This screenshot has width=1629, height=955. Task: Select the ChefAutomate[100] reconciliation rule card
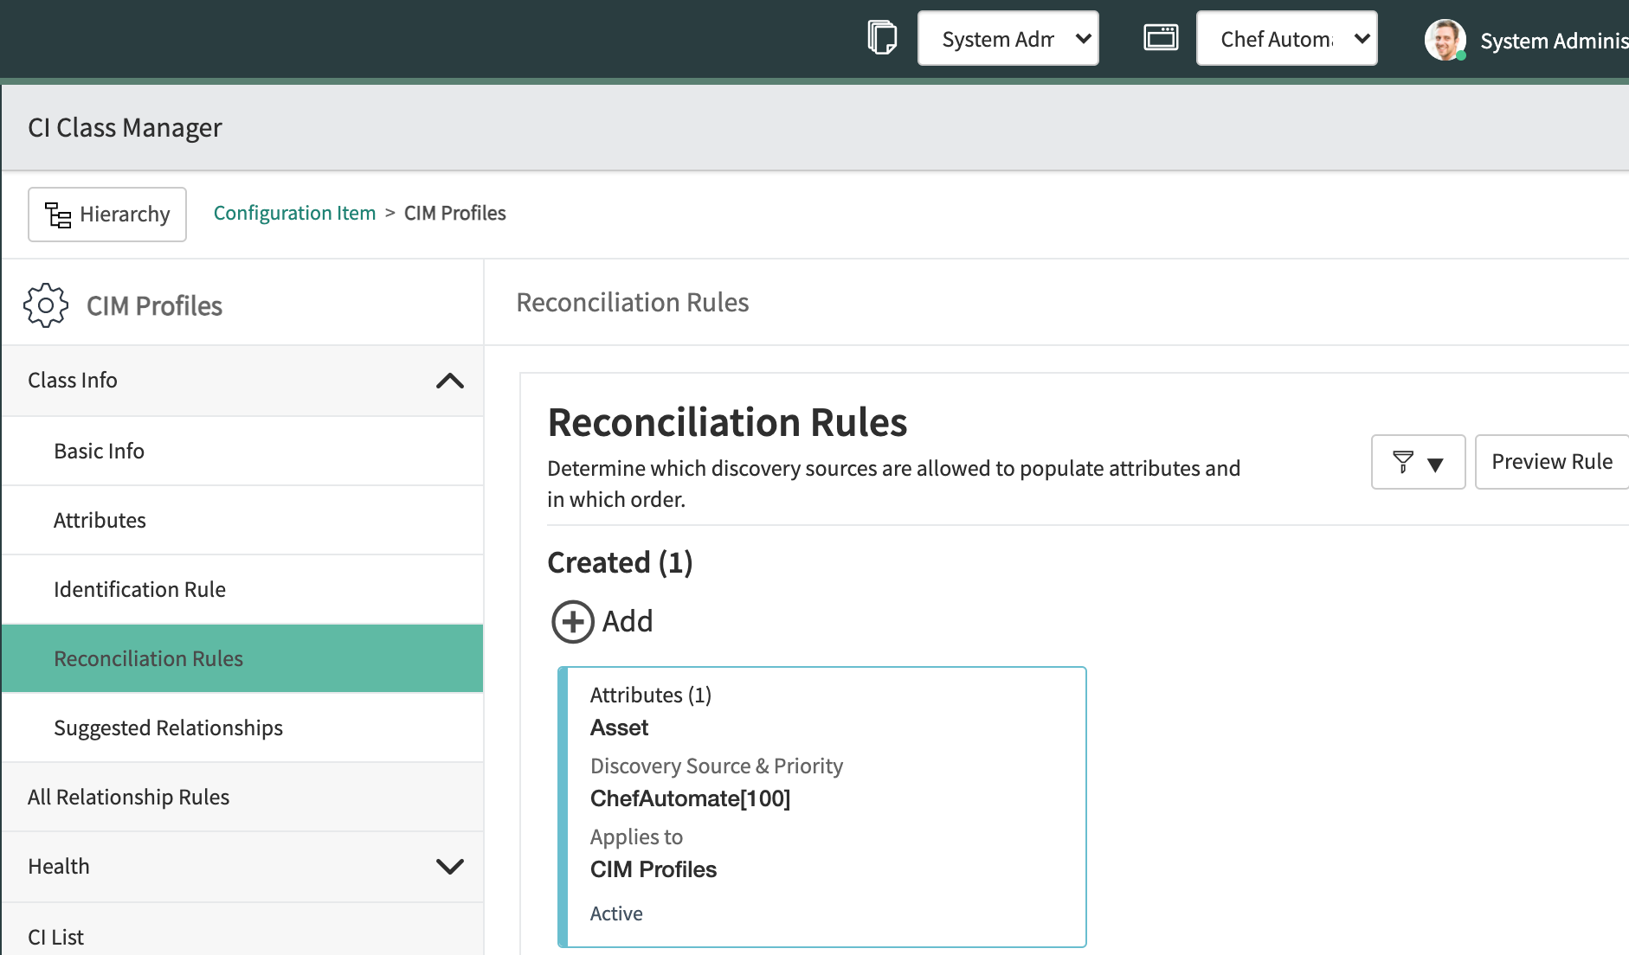[822, 804]
